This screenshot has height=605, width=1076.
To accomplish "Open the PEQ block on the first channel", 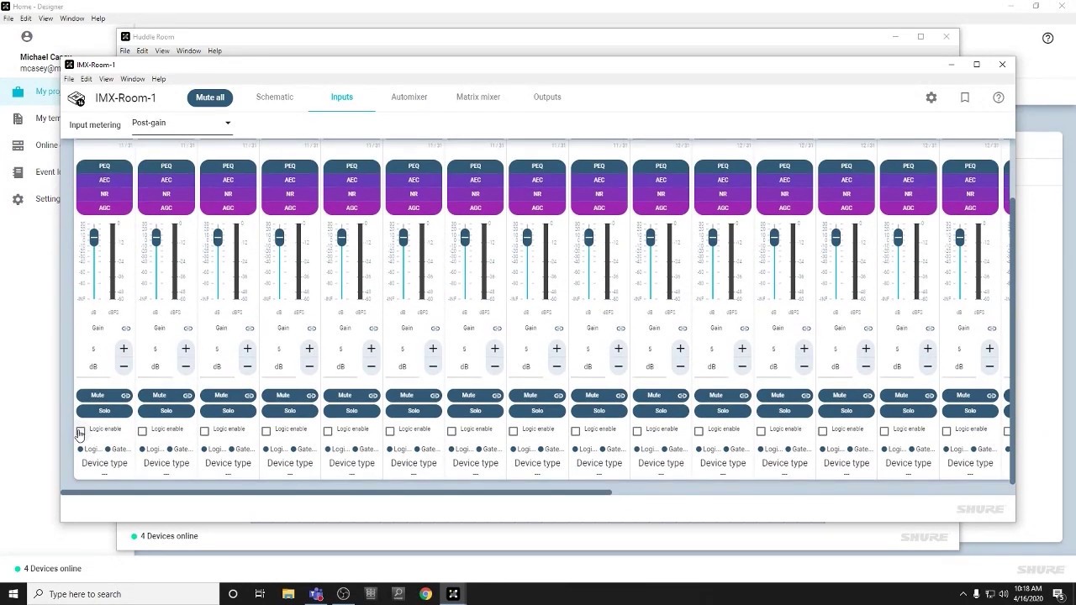I will point(104,166).
